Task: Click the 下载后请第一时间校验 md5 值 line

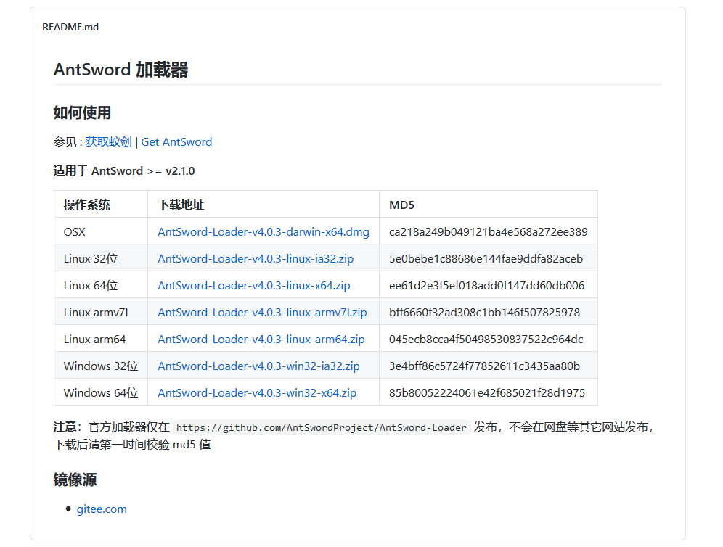Action: pos(132,445)
